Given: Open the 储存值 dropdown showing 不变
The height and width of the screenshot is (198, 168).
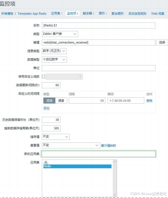Looking at the screenshot, I should (56, 137).
